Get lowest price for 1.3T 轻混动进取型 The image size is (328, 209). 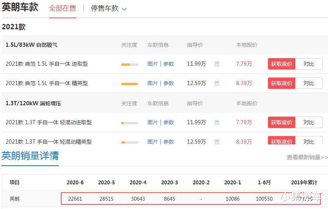click(281, 122)
